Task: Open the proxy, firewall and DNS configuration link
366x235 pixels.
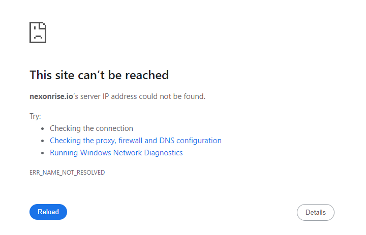Action: click(x=135, y=141)
